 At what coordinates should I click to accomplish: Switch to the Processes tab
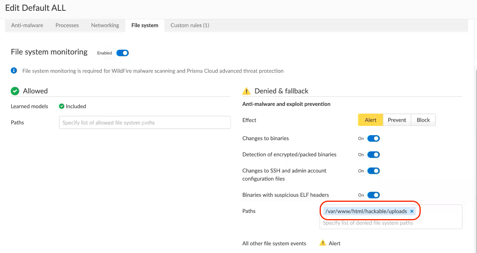click(67, 25)
